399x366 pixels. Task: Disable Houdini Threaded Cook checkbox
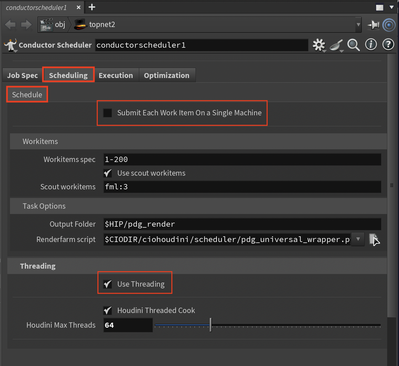point(108,310)
